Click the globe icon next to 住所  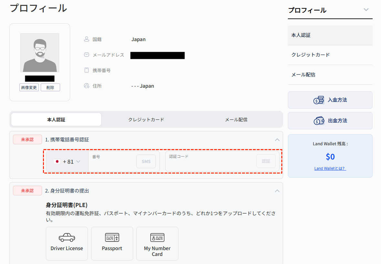[86, 85]
